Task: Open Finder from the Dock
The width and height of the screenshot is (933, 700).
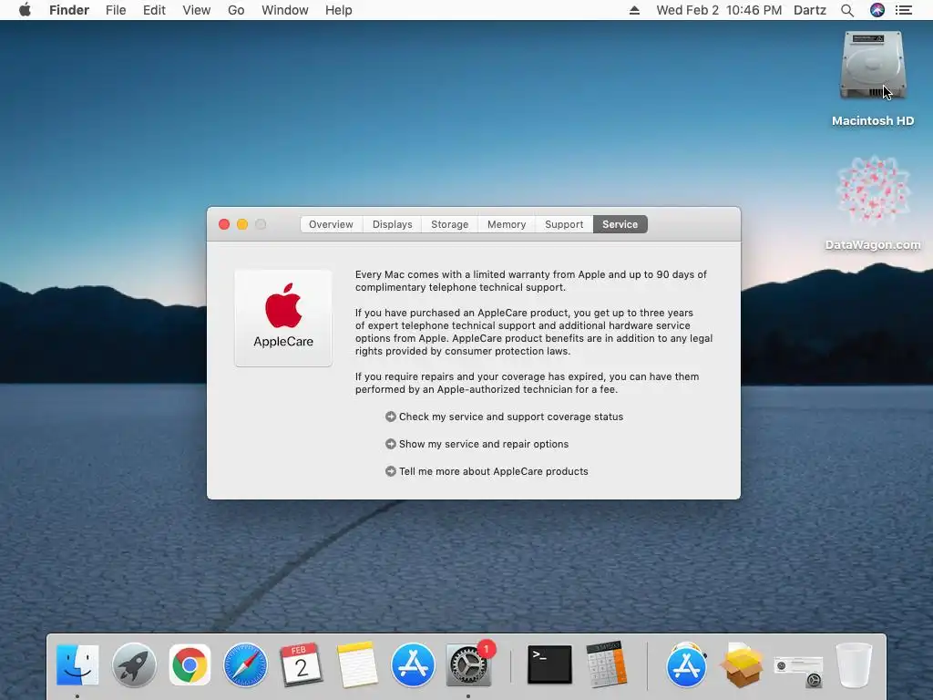Action: point(77,664)
